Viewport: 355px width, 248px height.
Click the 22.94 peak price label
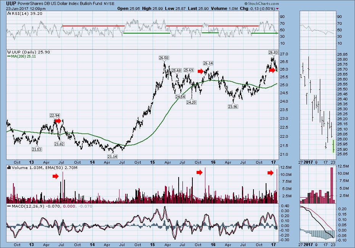(55, 115)
